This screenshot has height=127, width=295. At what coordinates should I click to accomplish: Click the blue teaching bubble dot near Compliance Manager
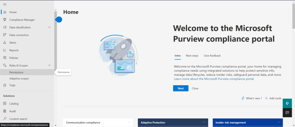click(x=59, y=19)
